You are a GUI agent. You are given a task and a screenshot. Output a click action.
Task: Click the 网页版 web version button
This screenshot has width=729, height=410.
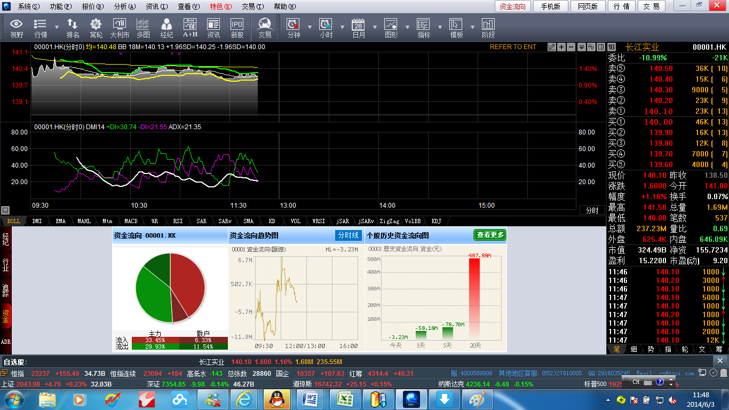588,6
